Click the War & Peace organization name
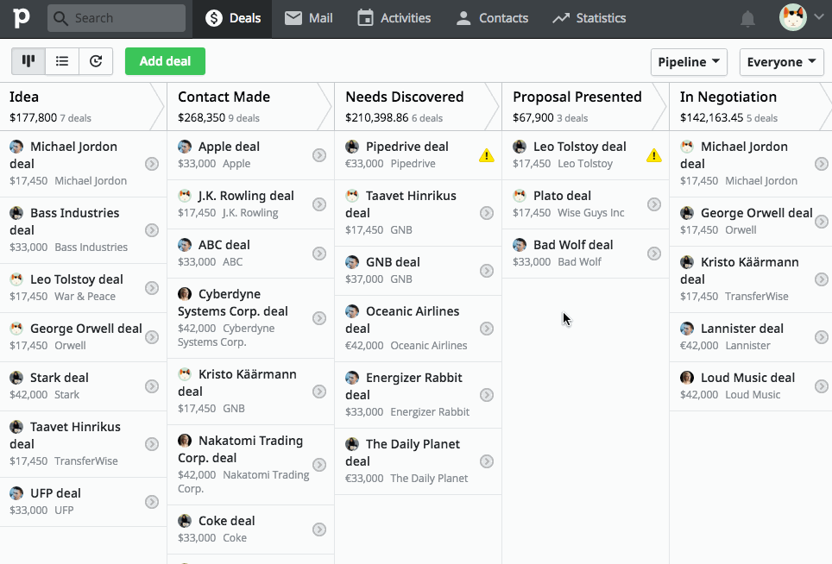Viewport: 832px width, 564px height. [85, 297]
